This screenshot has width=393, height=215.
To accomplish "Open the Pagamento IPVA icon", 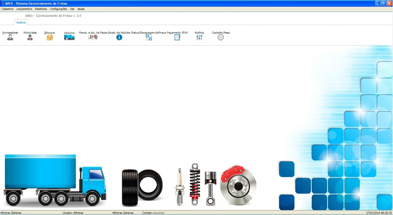I will tap(177, 37).
